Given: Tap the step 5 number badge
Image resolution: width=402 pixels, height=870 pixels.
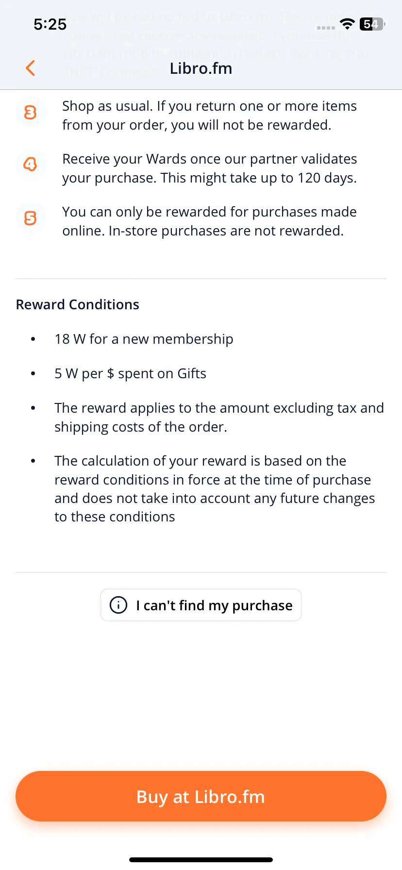Looking at the screenshot, I should pos(31,218).
